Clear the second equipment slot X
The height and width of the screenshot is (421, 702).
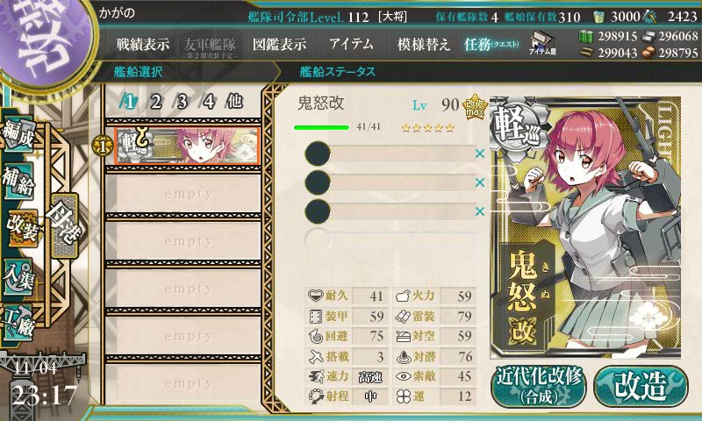(480, 182)
